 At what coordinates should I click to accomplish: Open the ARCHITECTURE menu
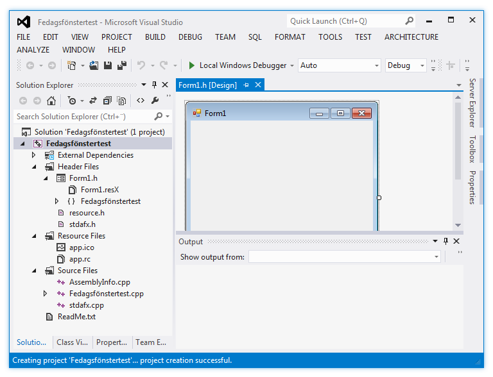[x=411, y=37]
